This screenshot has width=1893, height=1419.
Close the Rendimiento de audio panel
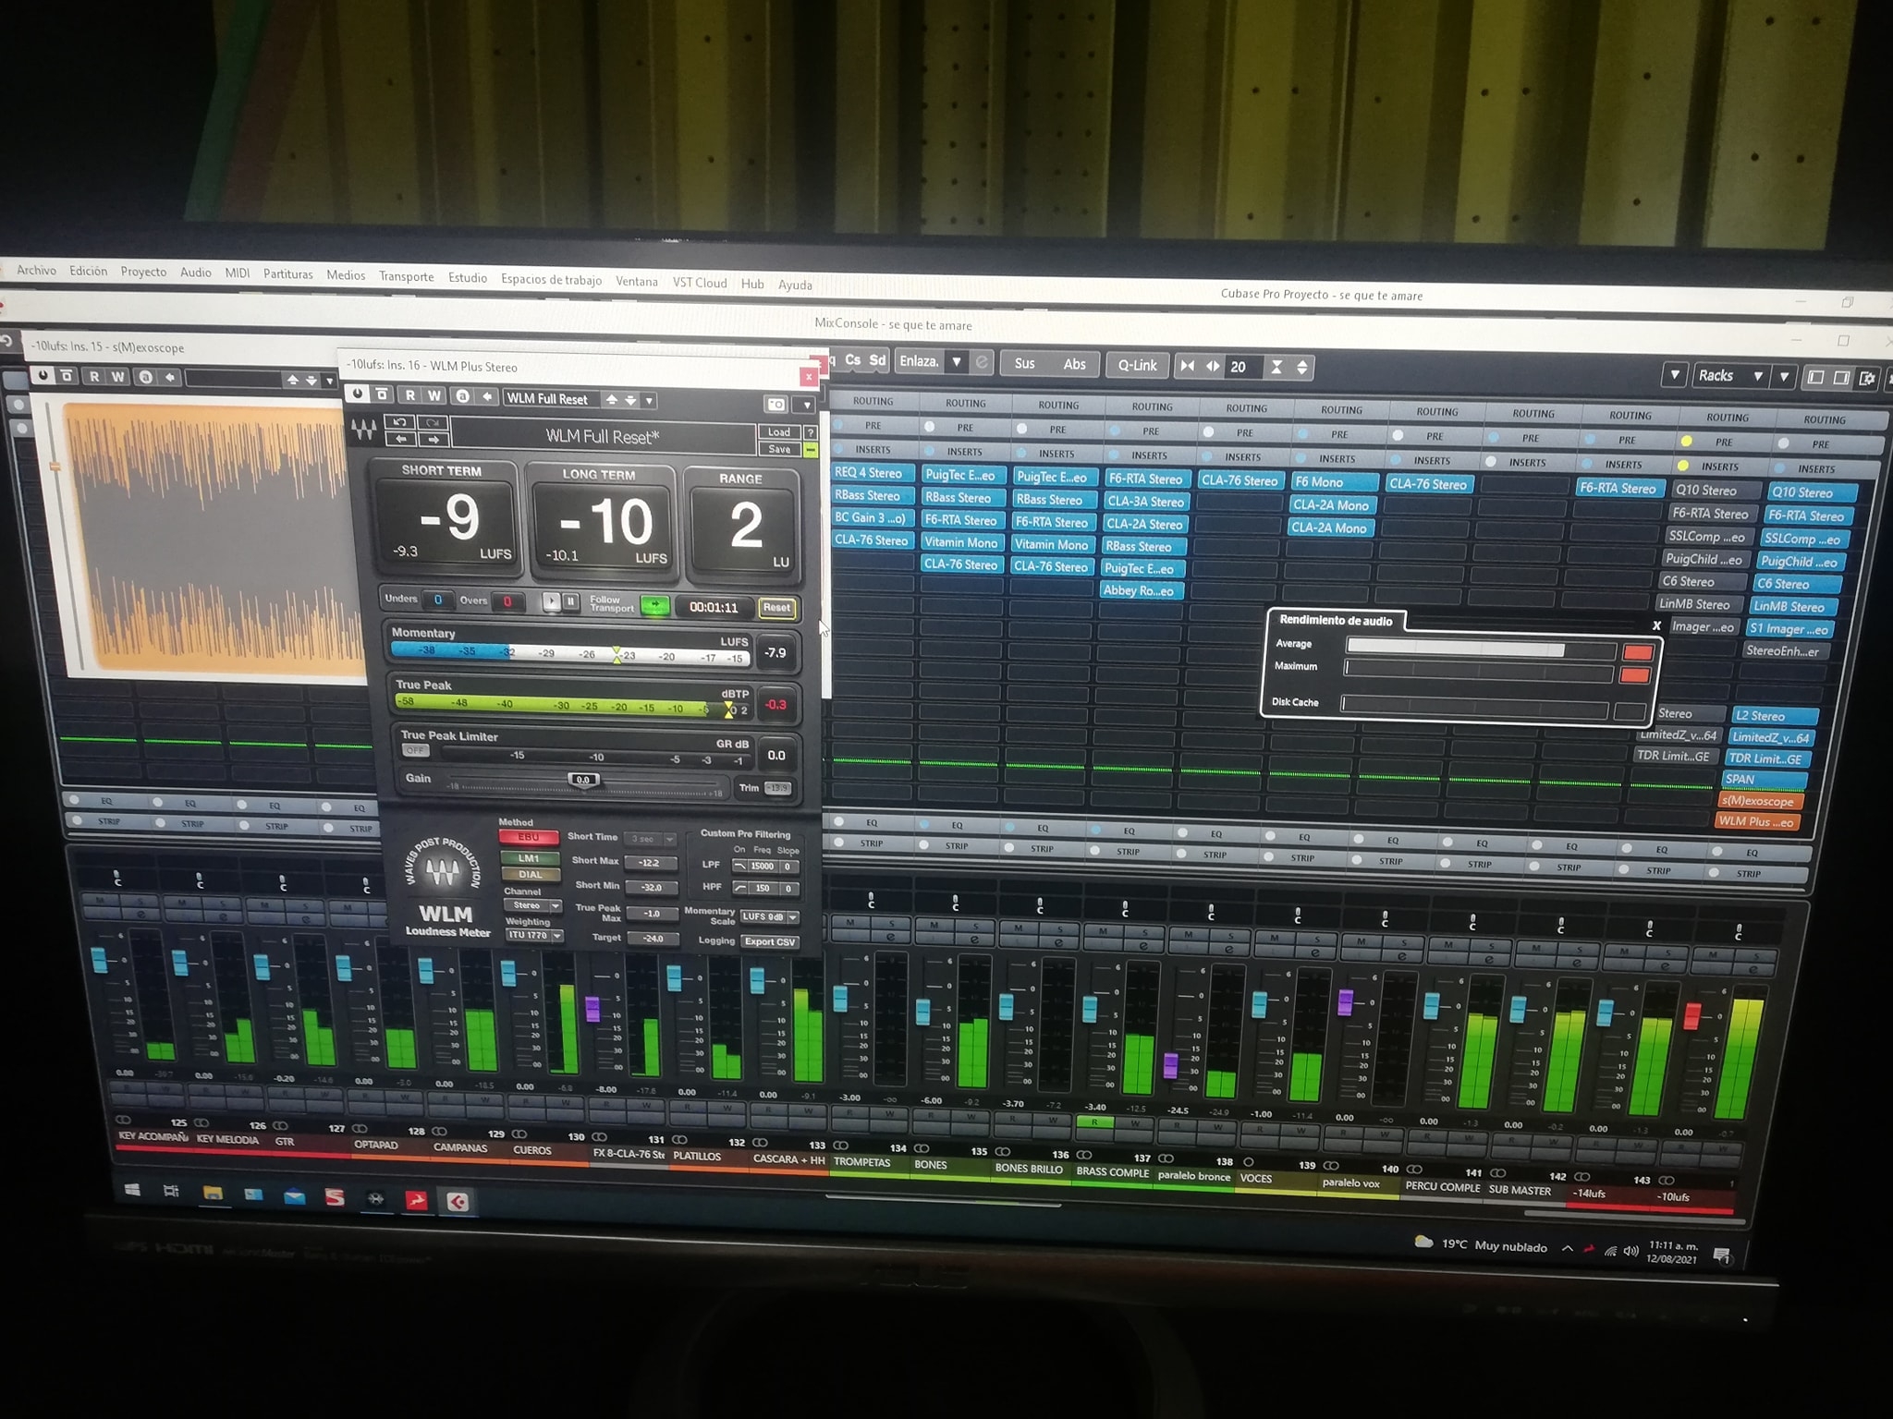pos(1656,625)
